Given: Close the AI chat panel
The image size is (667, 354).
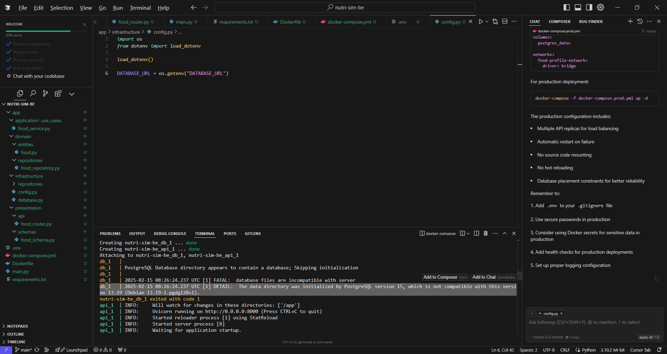Looking at the screenshot, I should (x=659, y=21).
